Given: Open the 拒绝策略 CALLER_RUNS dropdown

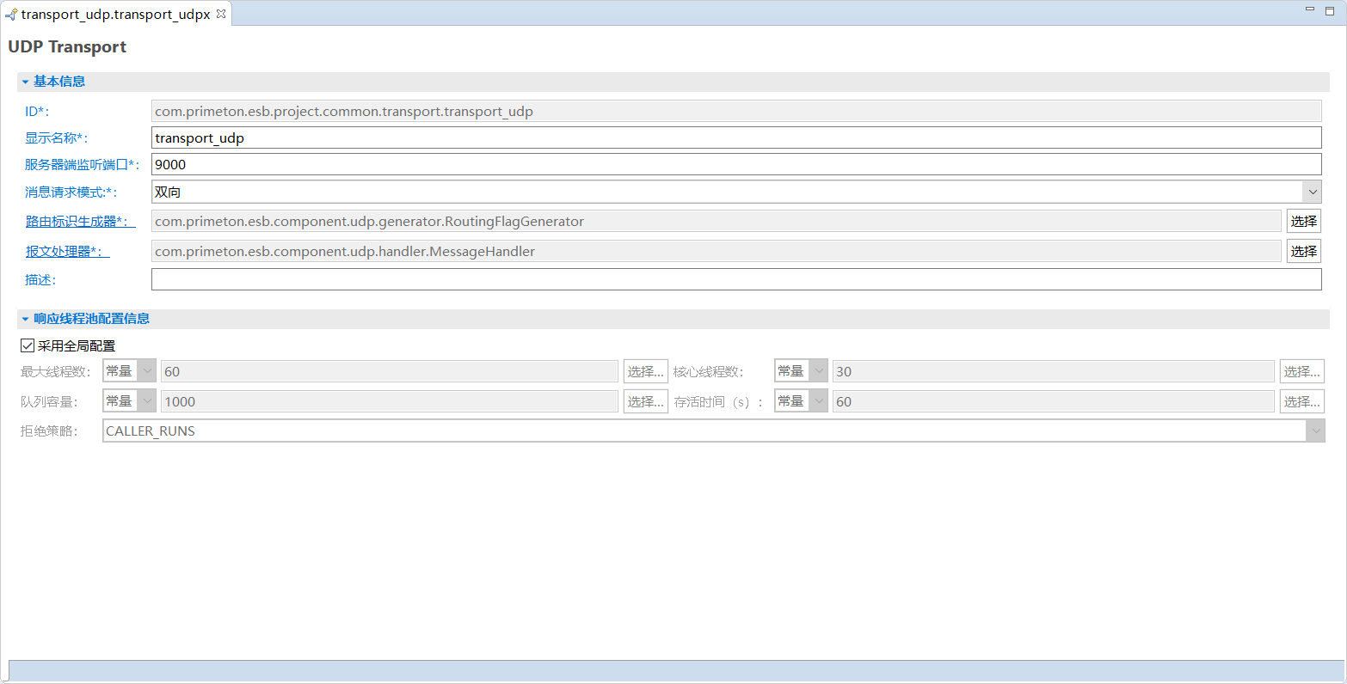Looking at the screenshot, I should pyautogui.click(x=1314, y=431).
